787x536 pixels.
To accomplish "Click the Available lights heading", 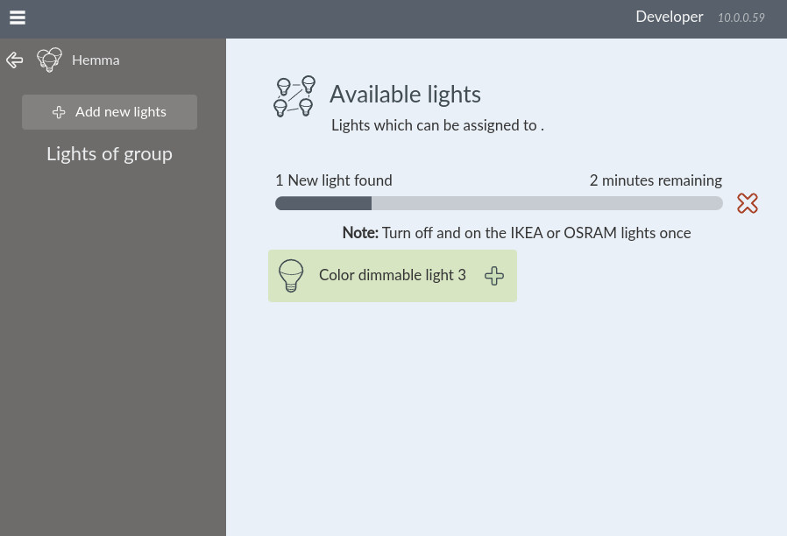I will click(405, 95).
